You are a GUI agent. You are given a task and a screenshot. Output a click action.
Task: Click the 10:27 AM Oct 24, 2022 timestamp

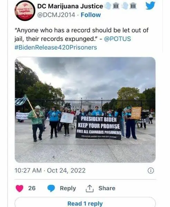point(50,170)
